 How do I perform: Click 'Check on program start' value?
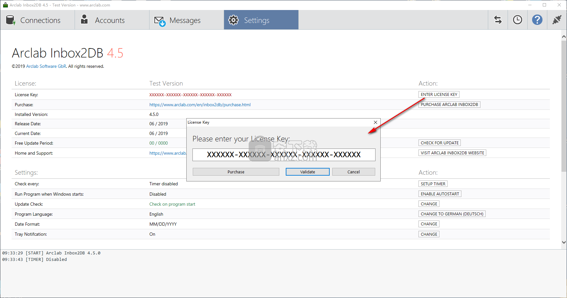click(x=172, y=204)
